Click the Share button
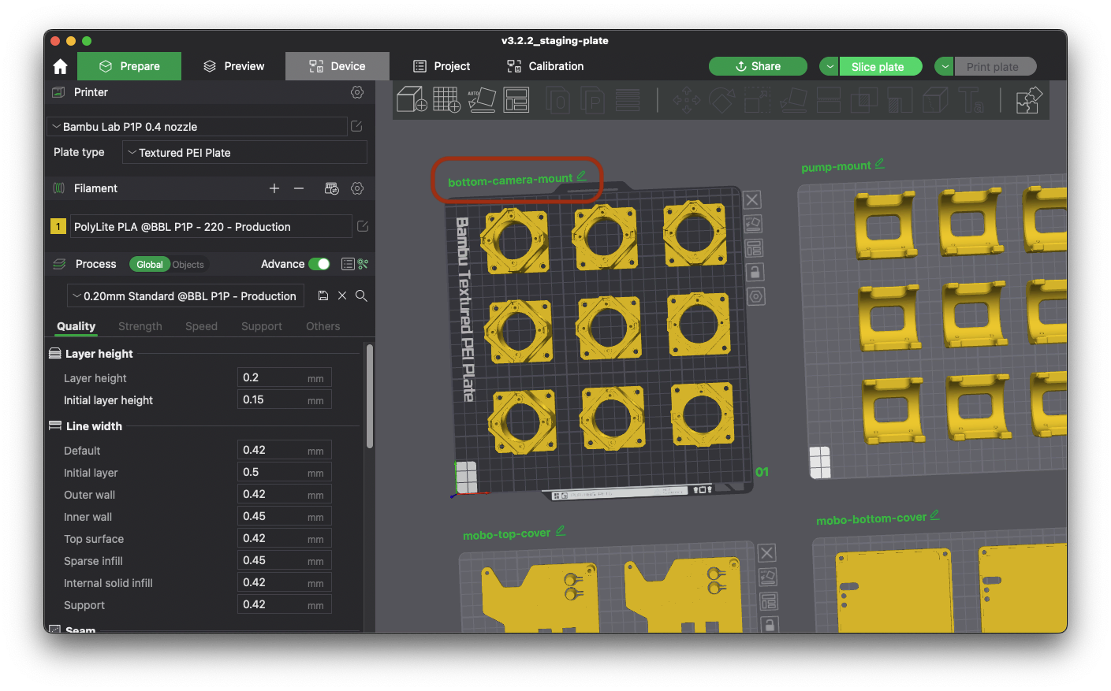1111x691 pixels. point(758,66)
